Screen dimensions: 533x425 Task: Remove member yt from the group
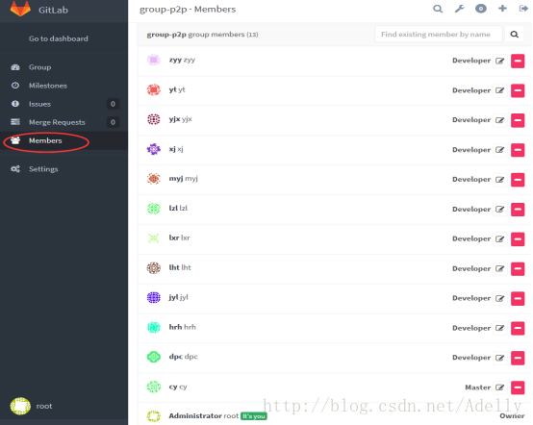point(518,90)
